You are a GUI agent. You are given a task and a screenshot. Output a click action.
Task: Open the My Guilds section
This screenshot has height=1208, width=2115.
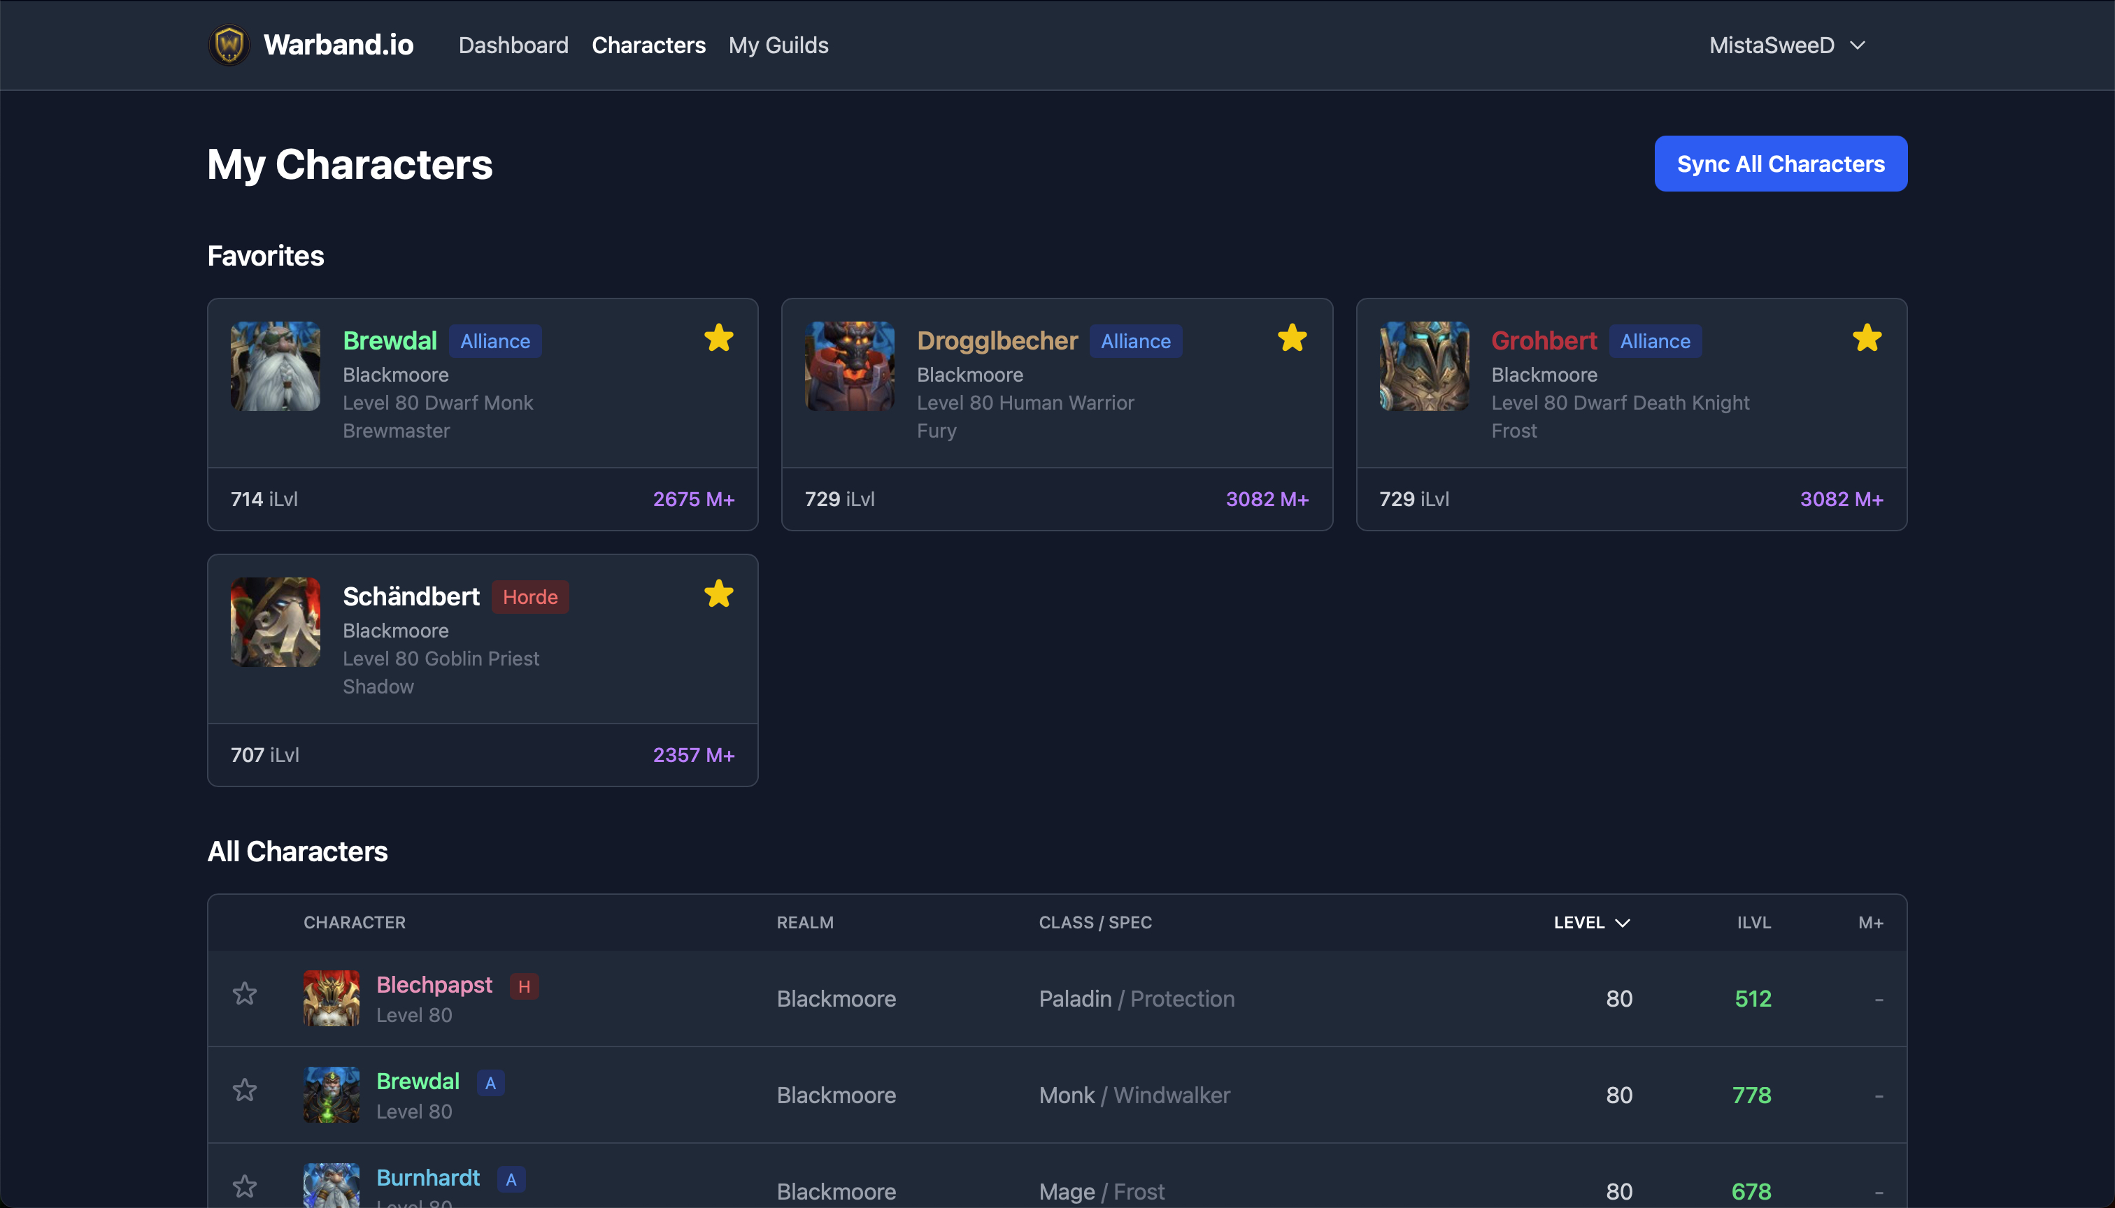[x=778, y=45]
